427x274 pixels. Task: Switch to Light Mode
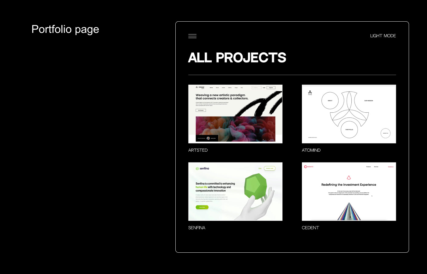383,36
